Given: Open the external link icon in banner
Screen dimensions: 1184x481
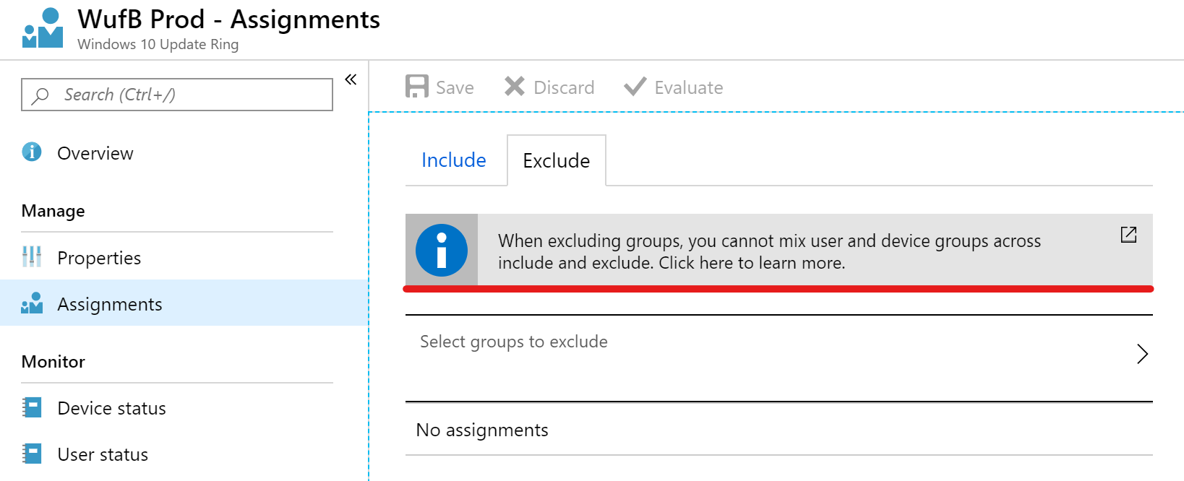Looking at the screenshot, I should [1128, 235].
